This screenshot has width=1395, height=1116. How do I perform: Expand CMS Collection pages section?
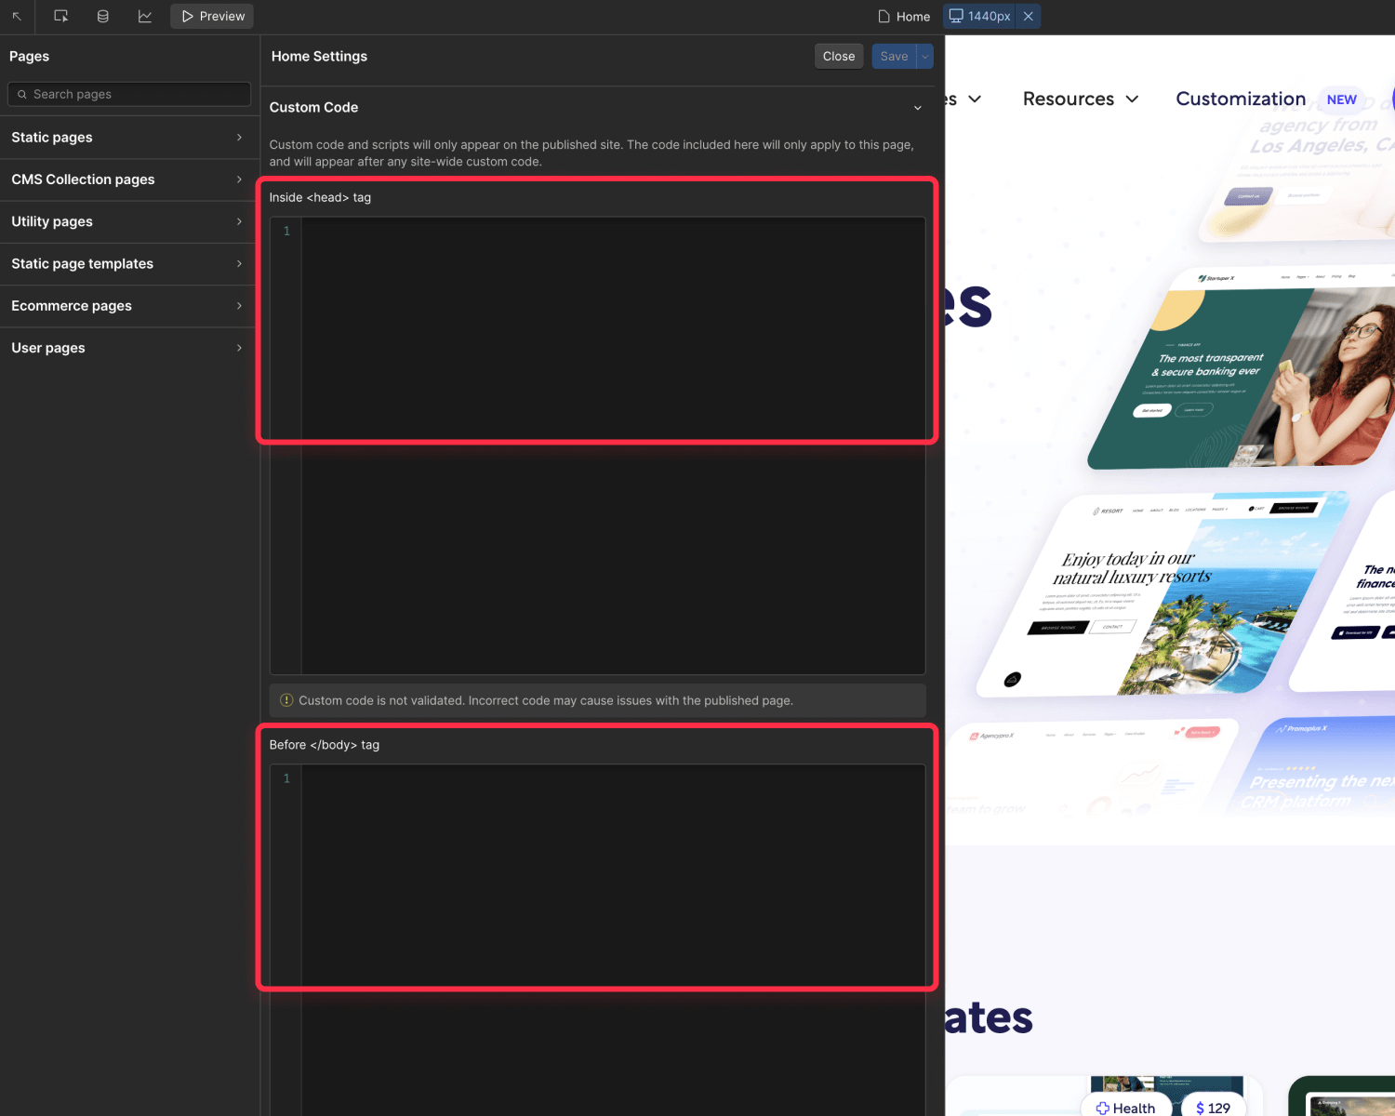(x=128, y=179)
